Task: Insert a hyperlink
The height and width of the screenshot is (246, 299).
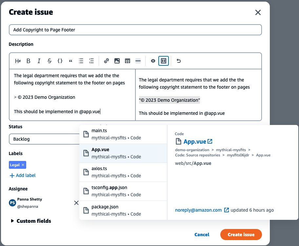Action: pos(106,61)
